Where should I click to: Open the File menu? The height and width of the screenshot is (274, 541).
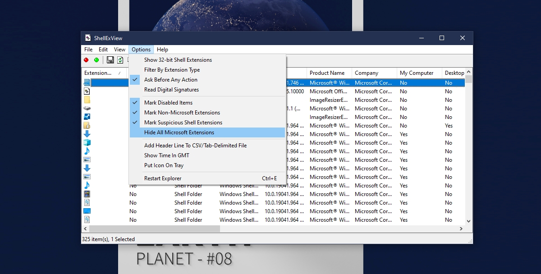pyautogui.click(x=88, y=50)
